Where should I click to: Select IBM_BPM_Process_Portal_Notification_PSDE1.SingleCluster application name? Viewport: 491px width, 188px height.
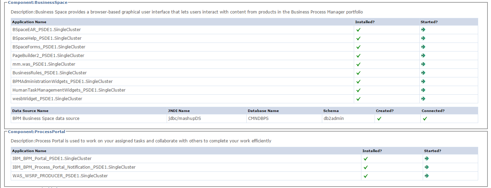click(x=74, y=167)
